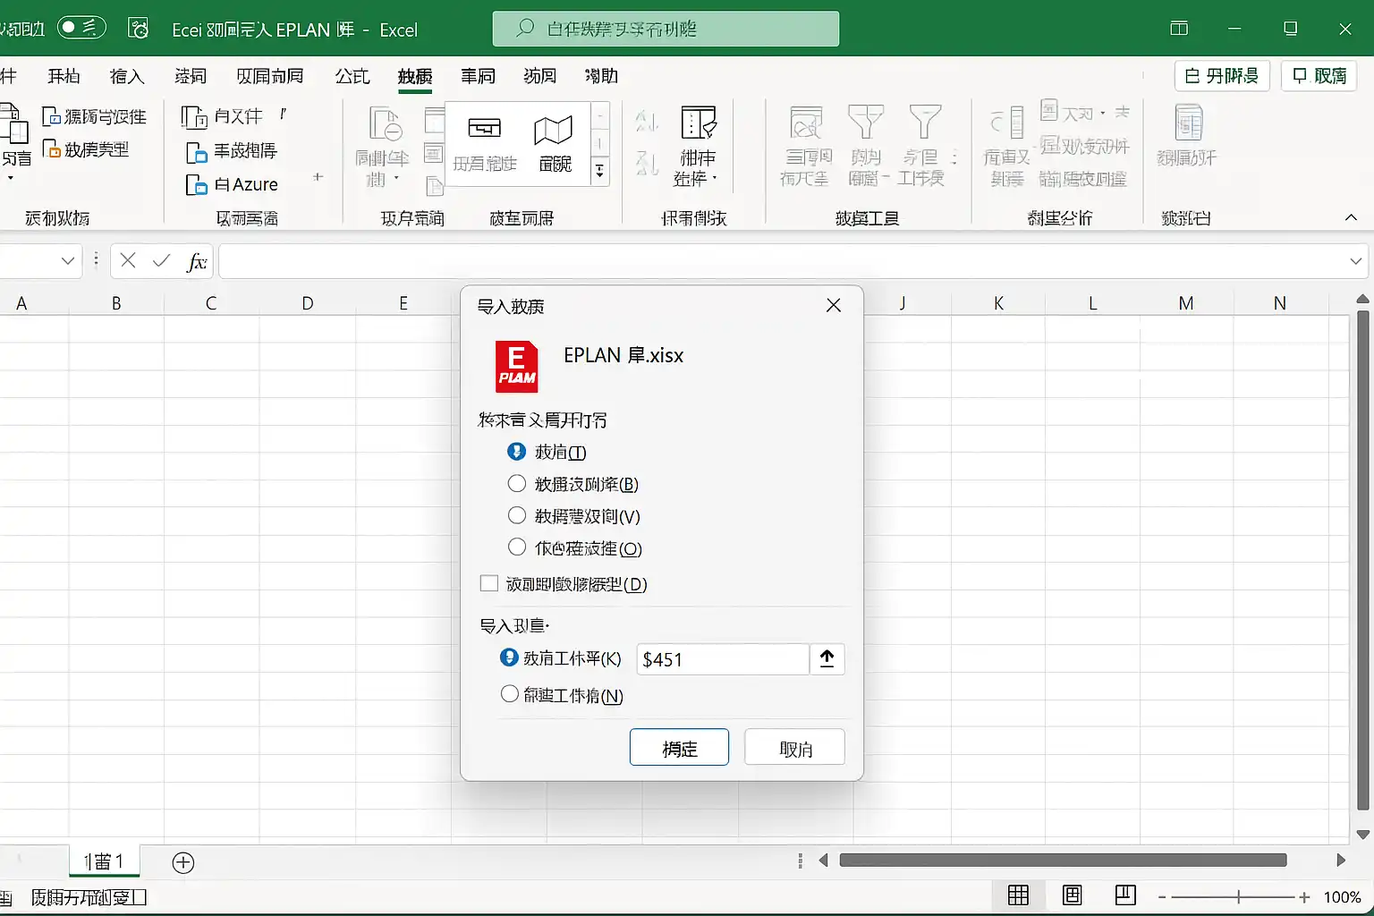
Task: Check the add to Data Model checkbox
Action: [489, 582]
